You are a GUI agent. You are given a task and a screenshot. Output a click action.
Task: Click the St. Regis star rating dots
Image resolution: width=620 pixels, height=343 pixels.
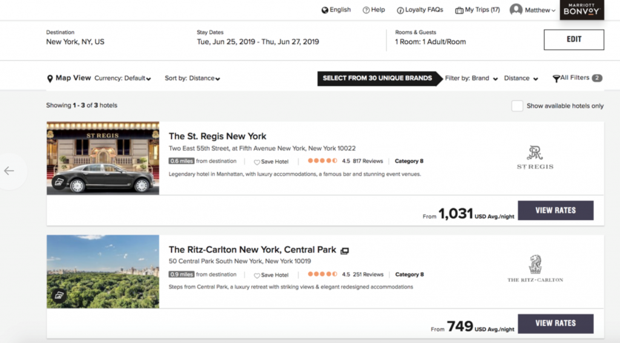pos(323,161)
